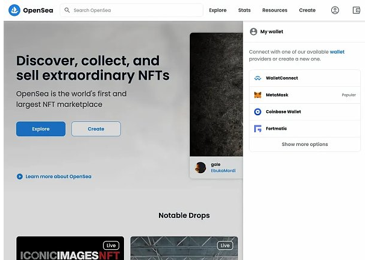Click the play icon beside Learn more
This screenshot has width=365, height=260.
click(19, 177)
